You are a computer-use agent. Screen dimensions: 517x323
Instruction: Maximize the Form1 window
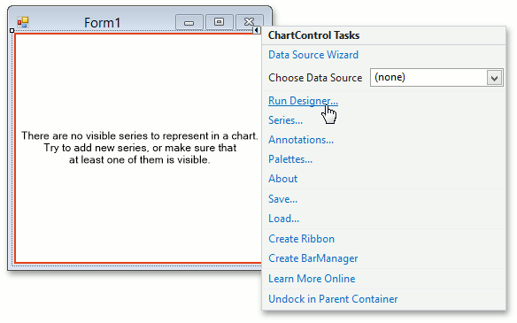(x=220, y=22)
